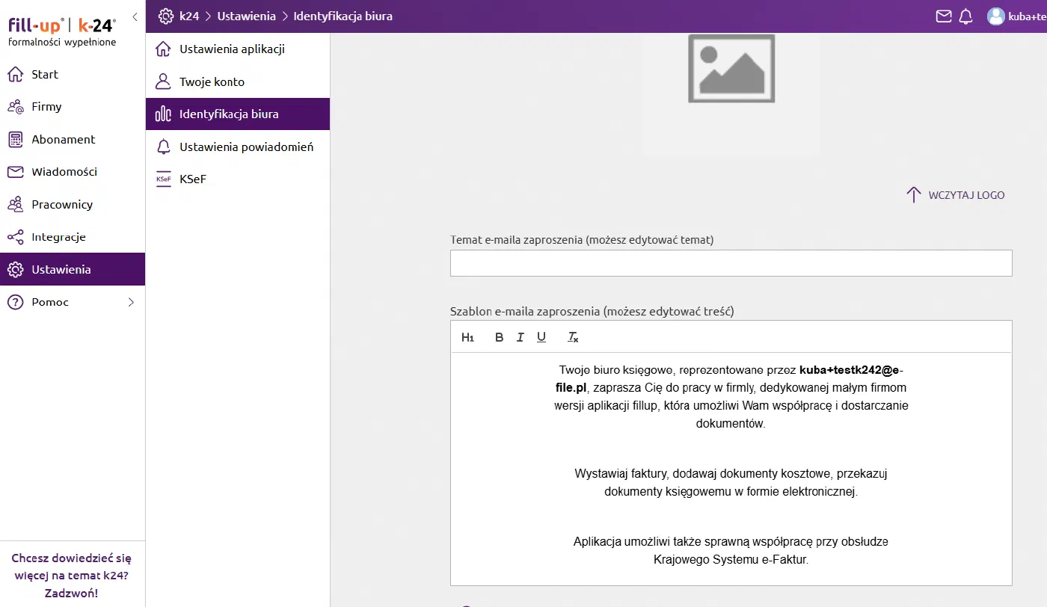Open Twoje konto settings
1047x607 pixels.
click(238, 81)
